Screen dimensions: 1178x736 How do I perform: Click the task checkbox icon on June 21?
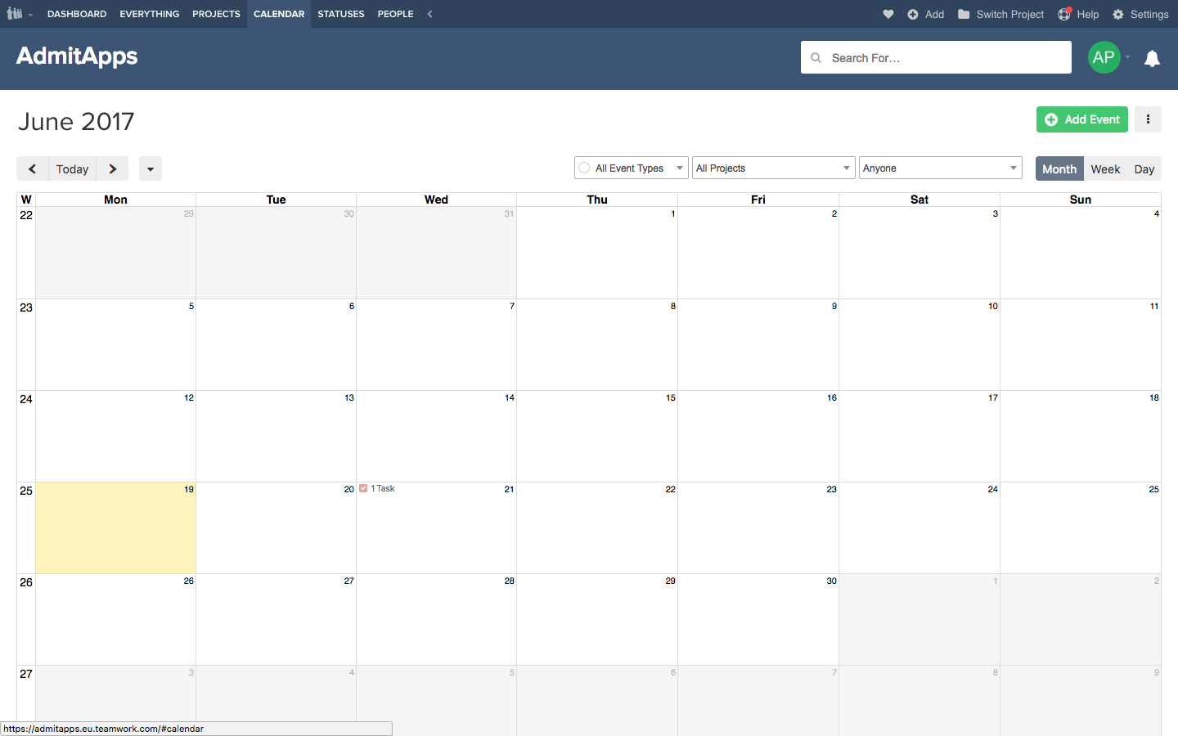(x=363, y=488)
